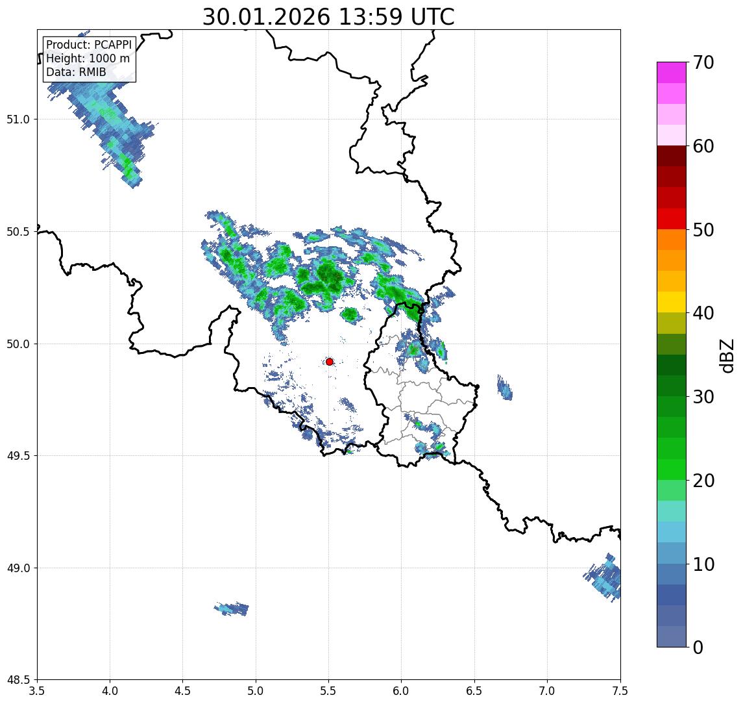Click the latitude tick label '49.5'

[18, 456]
